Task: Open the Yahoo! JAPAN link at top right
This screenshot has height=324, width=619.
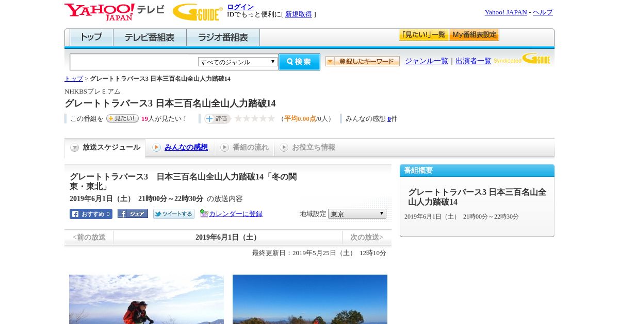Action: tap(506, 12)
